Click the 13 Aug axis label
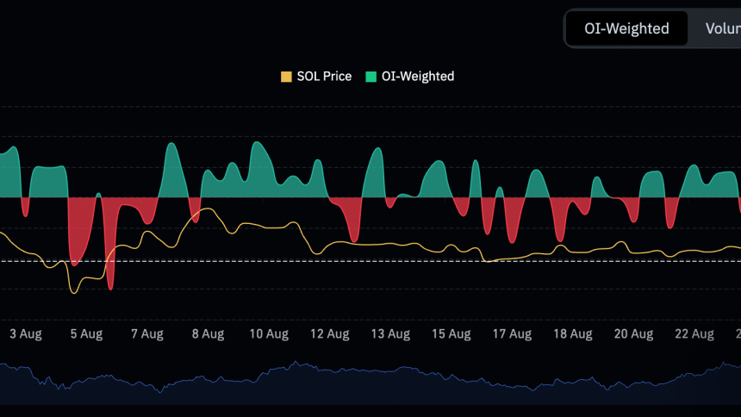This screenshot has height=417, width=741. pos(390,333)
